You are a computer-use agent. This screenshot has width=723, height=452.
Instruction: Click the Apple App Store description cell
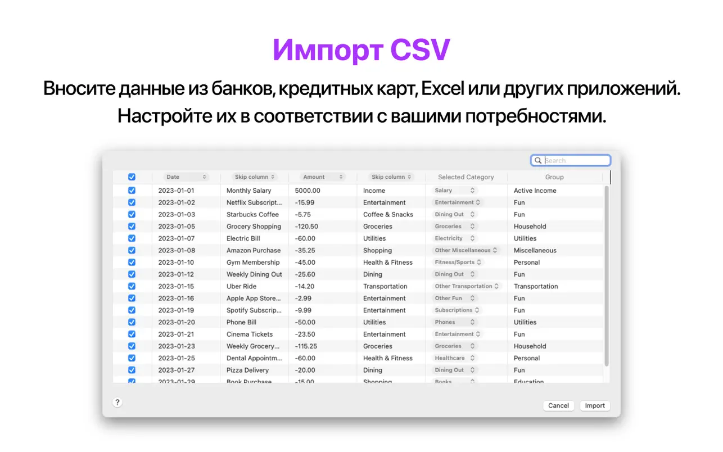tap(254, 299)
